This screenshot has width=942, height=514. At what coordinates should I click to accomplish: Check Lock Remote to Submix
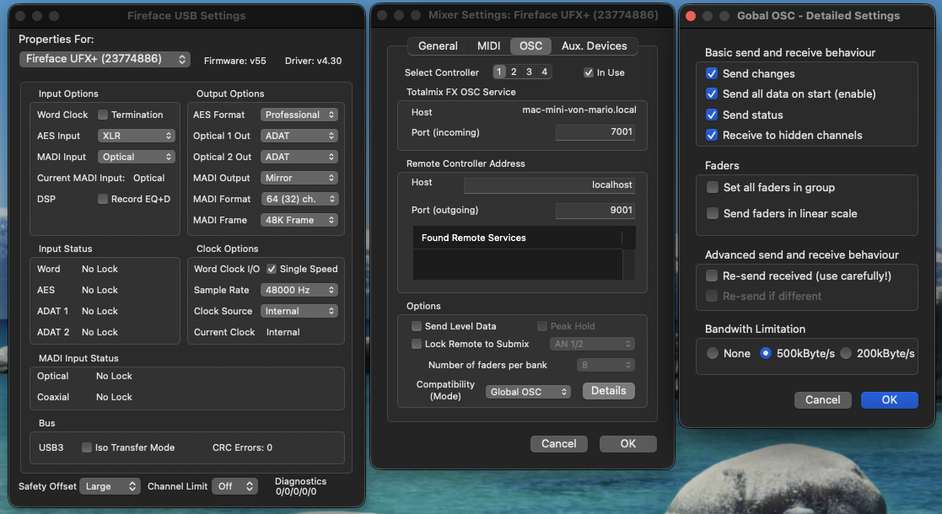click(417, 344)
